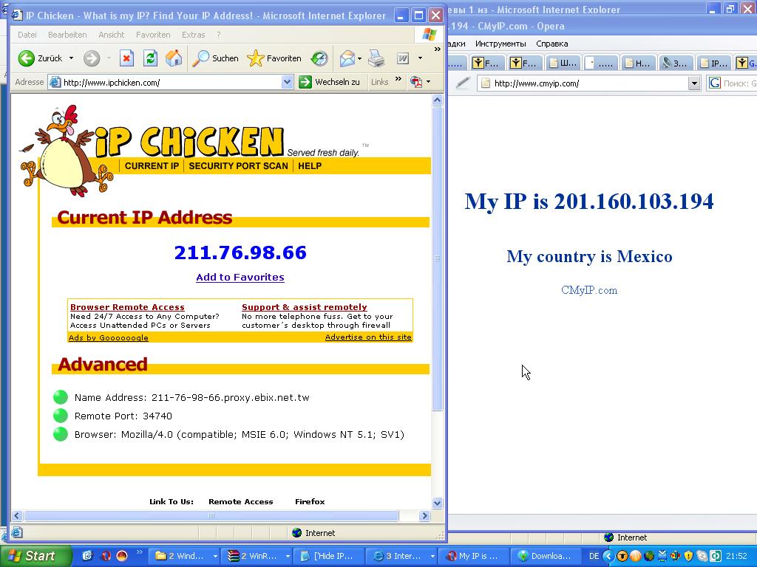
Task: Open the WinRAR taskbar group
Action: [x=258, y=556]
